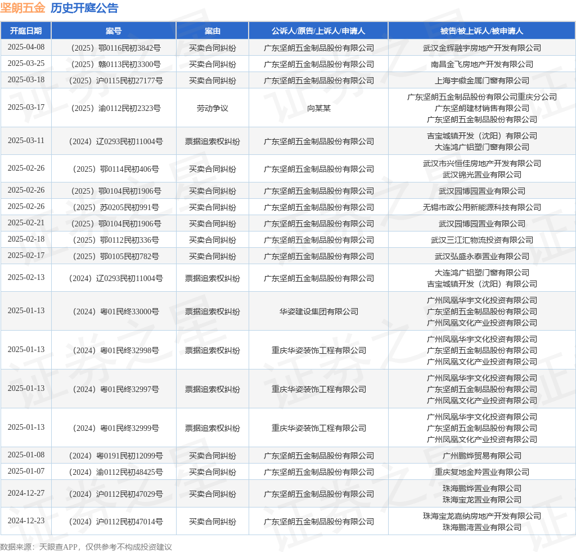Click case number (2024)粤01民终32997号
The height and width of the screenshot is (552, 576).
[x=116, y=389]
